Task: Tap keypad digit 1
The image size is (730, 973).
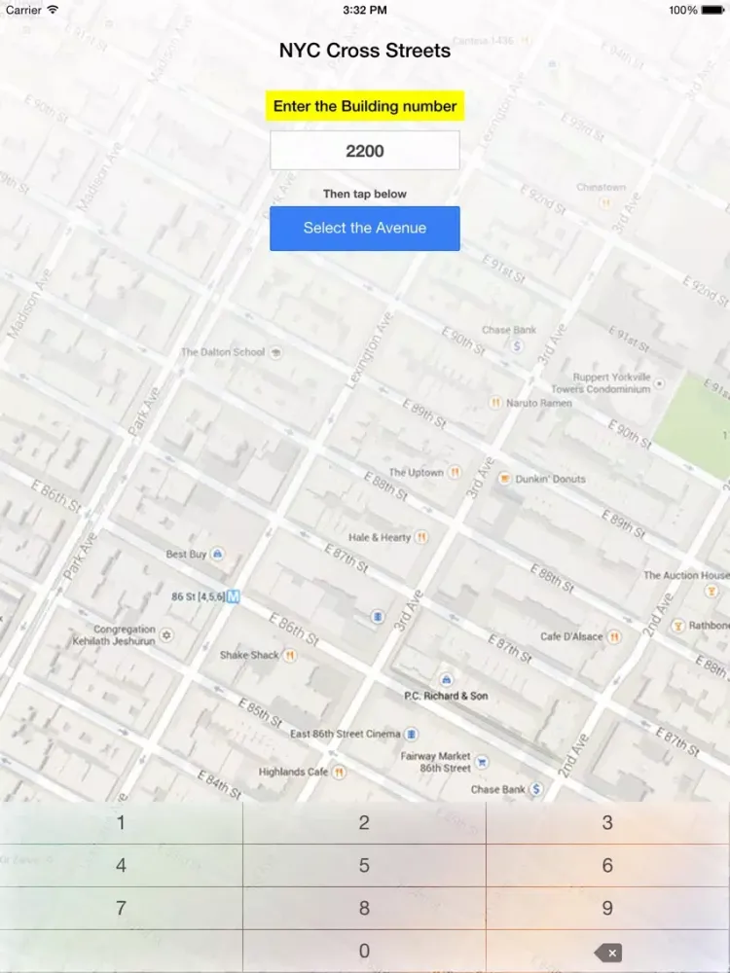Action: 121,823
